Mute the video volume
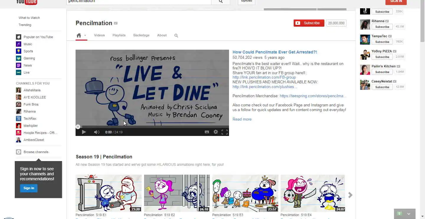The height and width of the screenshot is (219, 425). pyautogui.click(x=97, y=132)
